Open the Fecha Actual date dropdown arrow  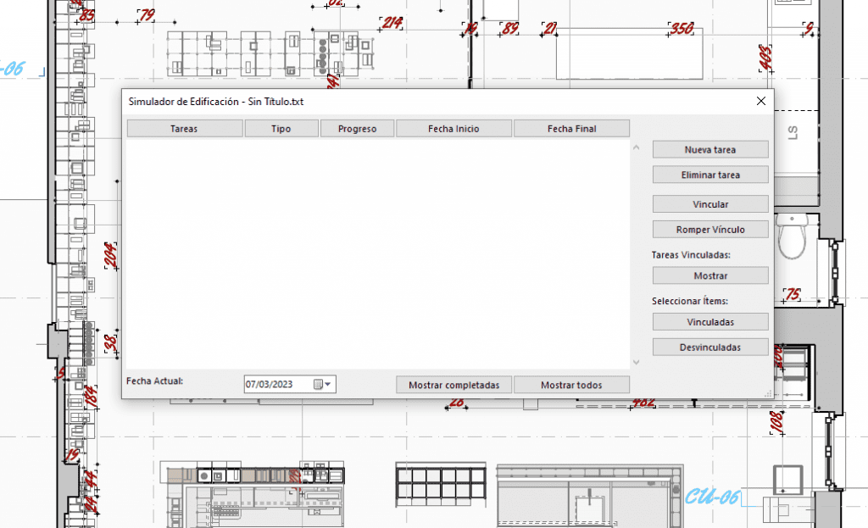(x=329, y=385)
